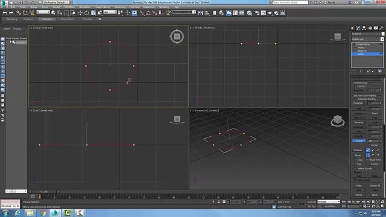This screenshot has width=386, height=217.
Task: Click the Align tool icon
Action: click(207, 13)
